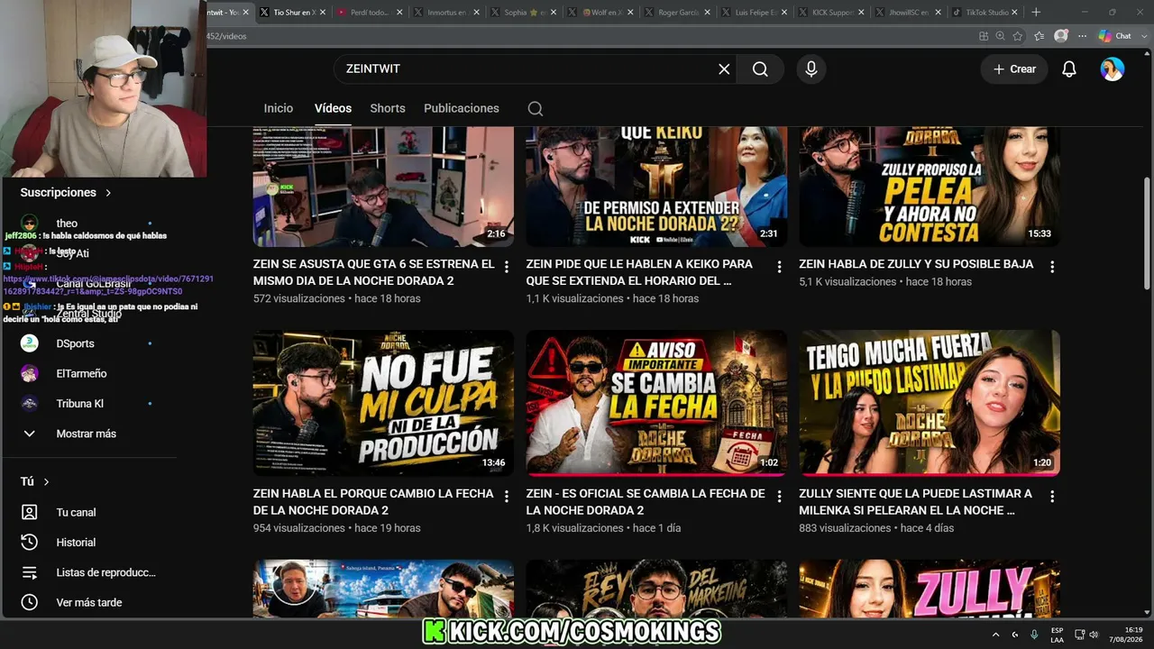Viewport: 1154px width, 649px height.
Task: Click the magnifier search button beside ZEINTWIT
Action: tap(760, 69)
